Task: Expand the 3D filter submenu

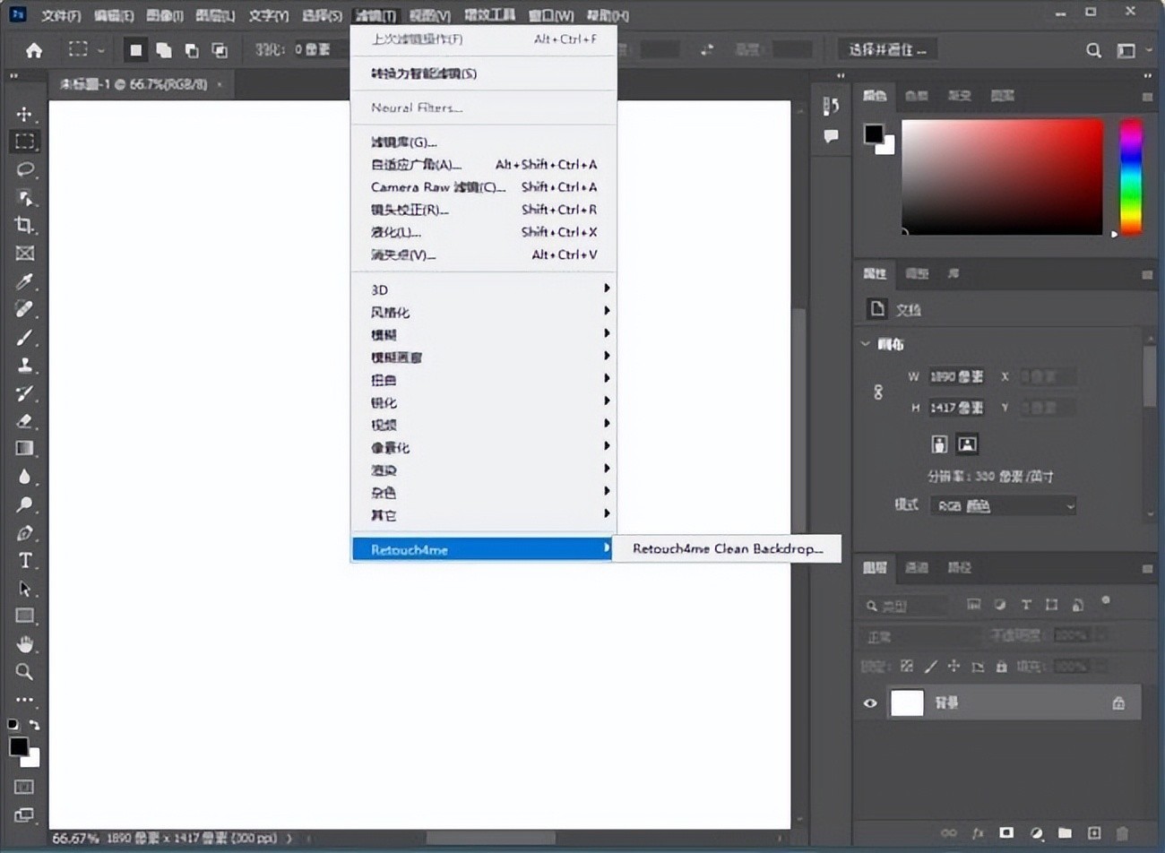Action: point(484,289)
